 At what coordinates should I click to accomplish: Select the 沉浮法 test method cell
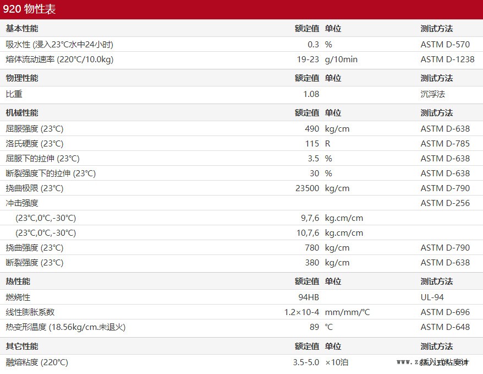432,94
